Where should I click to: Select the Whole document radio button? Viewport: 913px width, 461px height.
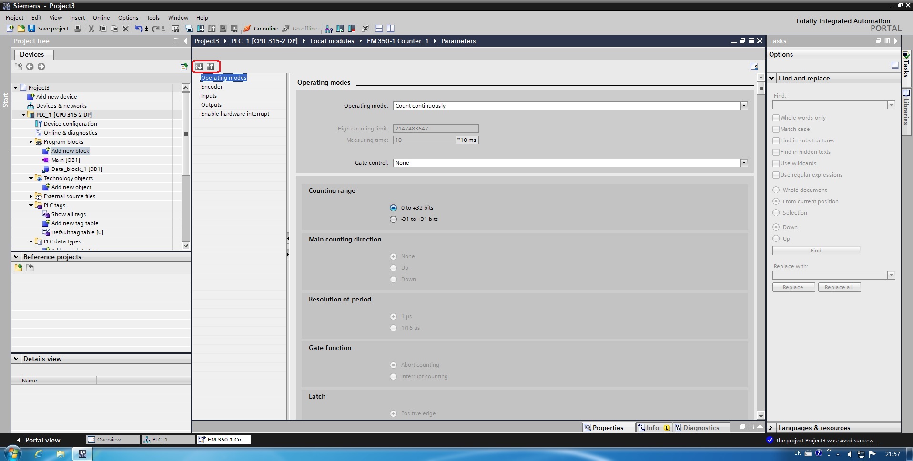pos(776,190)
